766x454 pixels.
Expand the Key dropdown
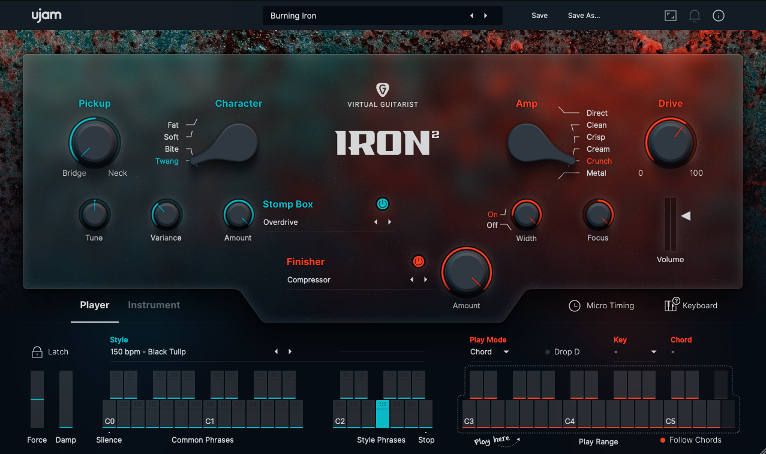[x=635, y=352]
